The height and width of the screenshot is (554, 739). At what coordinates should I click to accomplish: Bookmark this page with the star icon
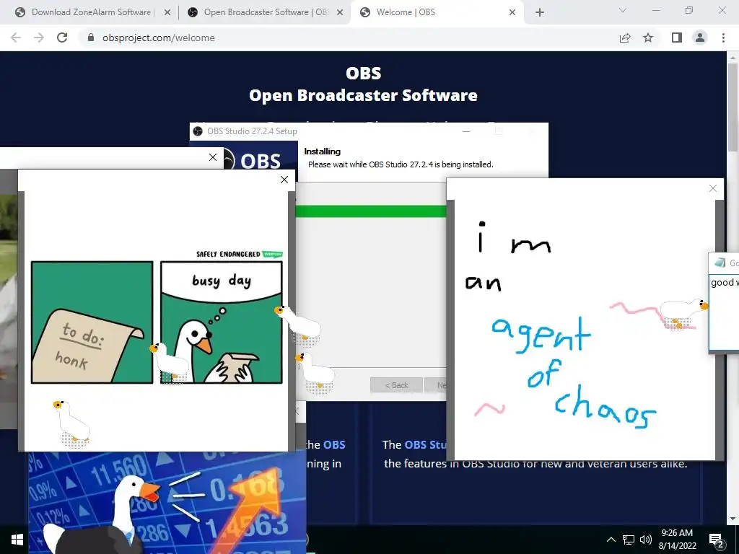[648, 38]
